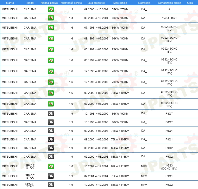198x189 pixels.
Task: Click the PB fuel icon in the 4G13 (16V) row
Action: (x=51, y=18)
